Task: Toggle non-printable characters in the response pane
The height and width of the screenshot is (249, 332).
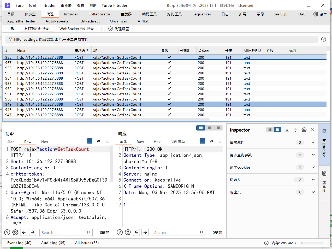Action: tap(211, 141)
